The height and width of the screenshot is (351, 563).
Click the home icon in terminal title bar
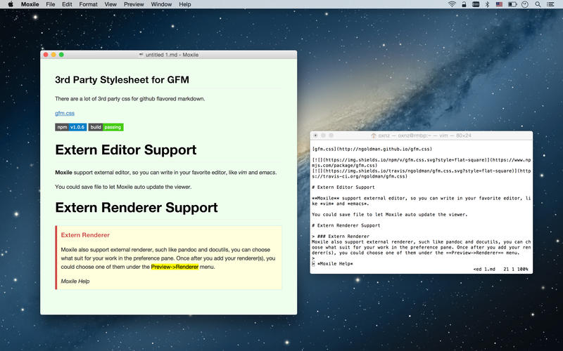click(374, 135)
